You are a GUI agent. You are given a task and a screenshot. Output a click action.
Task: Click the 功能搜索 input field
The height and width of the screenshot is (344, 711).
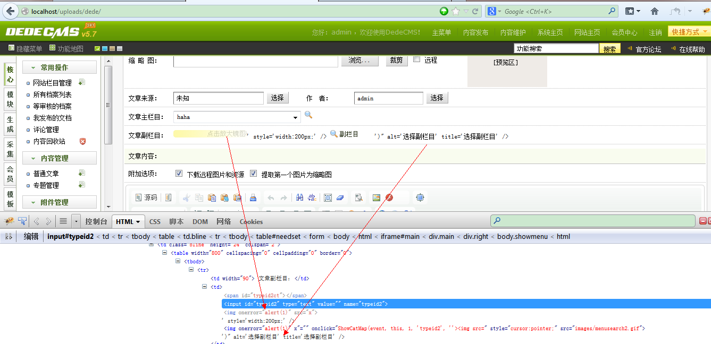coord(556,48)
